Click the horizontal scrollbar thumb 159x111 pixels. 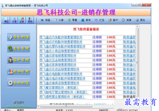[66, 106]
